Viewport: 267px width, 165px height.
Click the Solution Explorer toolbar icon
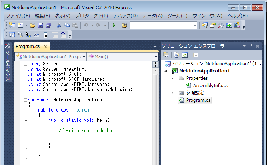pyautogui.click(x=205, y=25)
